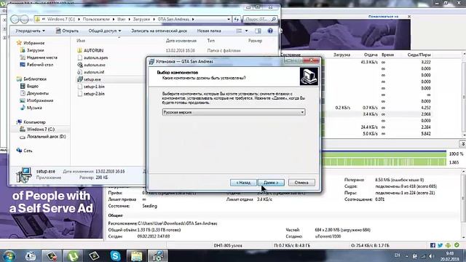
Task: Open Музыка library in sidebar
Action: (x=34, y=108)
